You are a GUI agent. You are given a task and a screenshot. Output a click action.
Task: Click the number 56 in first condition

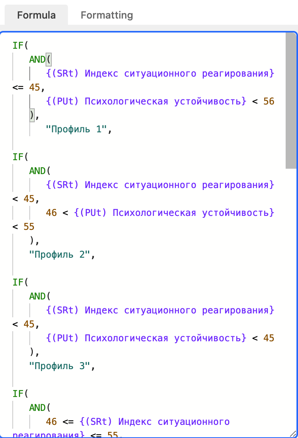(269, 101)
